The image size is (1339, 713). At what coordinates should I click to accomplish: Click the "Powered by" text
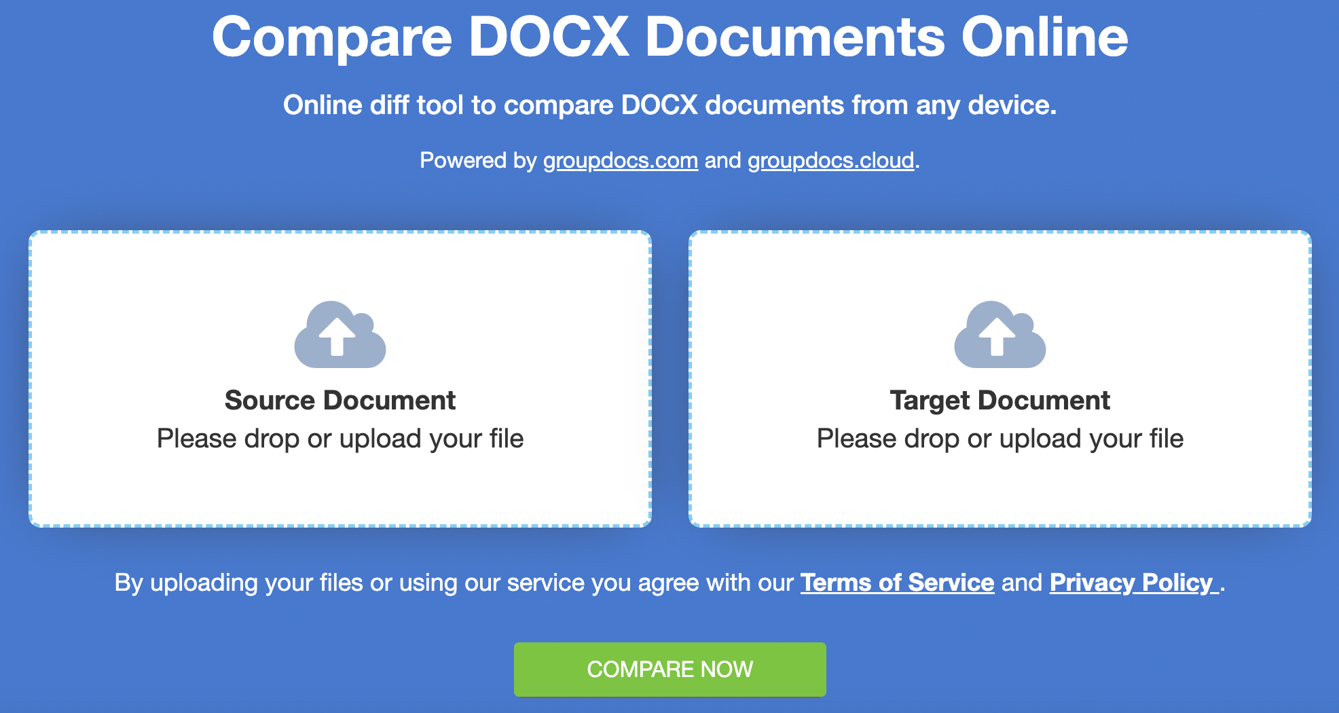click(x=478, y=160)
